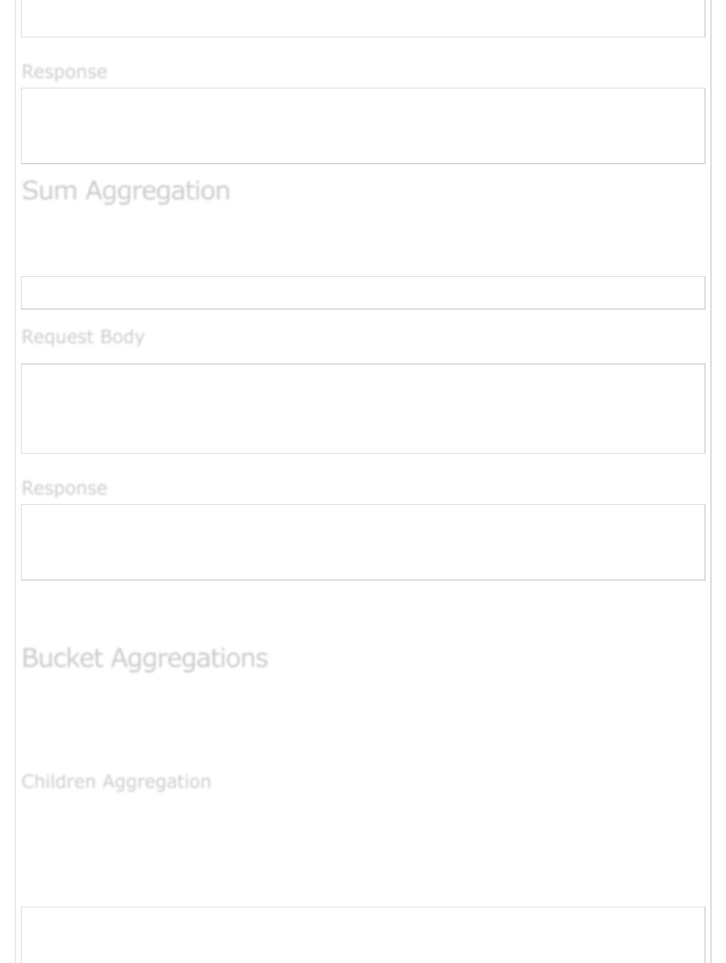Click the Request Body label
Image resolution: width=726 pixels, height=963 pixels.
[x=82, y=336]
